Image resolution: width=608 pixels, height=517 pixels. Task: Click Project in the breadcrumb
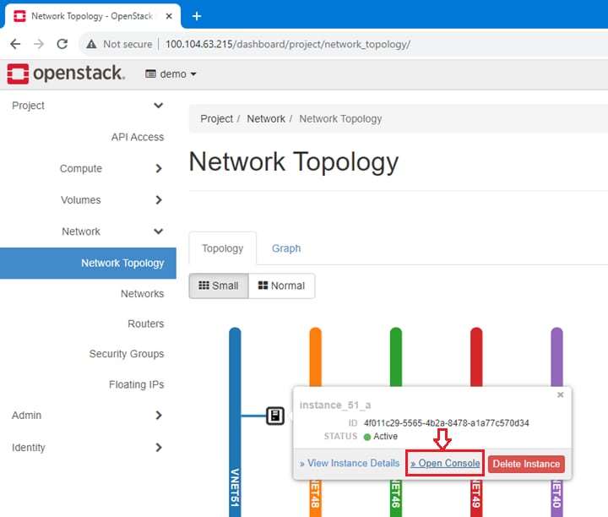click(x=216, y=118)
